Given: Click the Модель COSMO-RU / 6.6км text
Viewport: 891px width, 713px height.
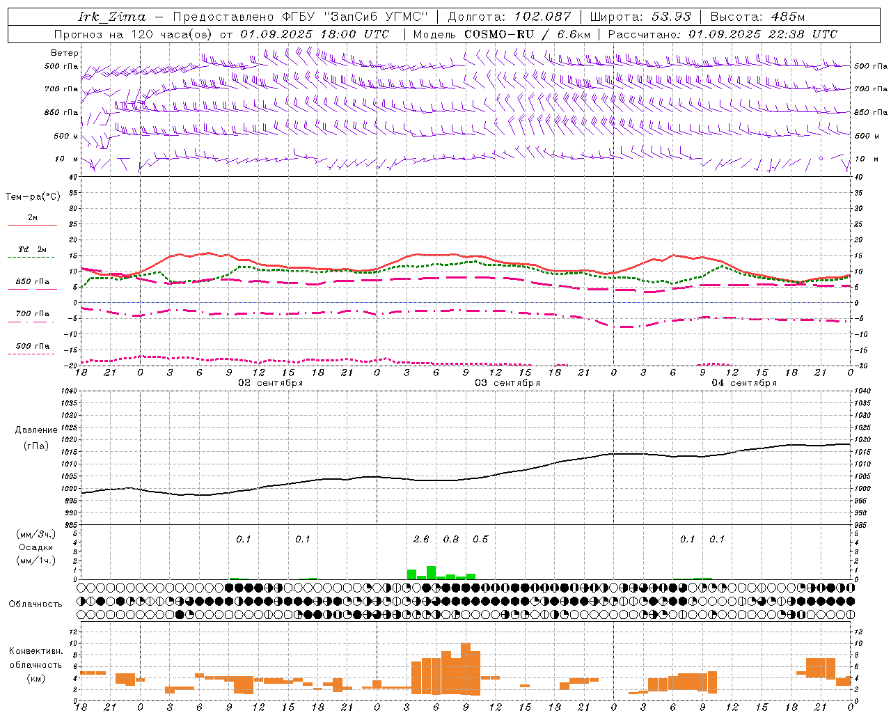Looking at the screenshot, I should (502, 34).
